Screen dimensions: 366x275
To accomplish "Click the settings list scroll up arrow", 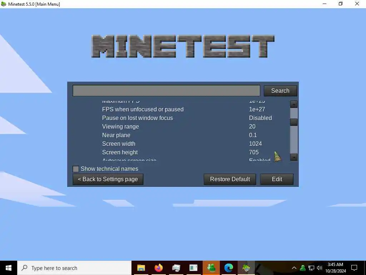I will click(x=294, y=104).
